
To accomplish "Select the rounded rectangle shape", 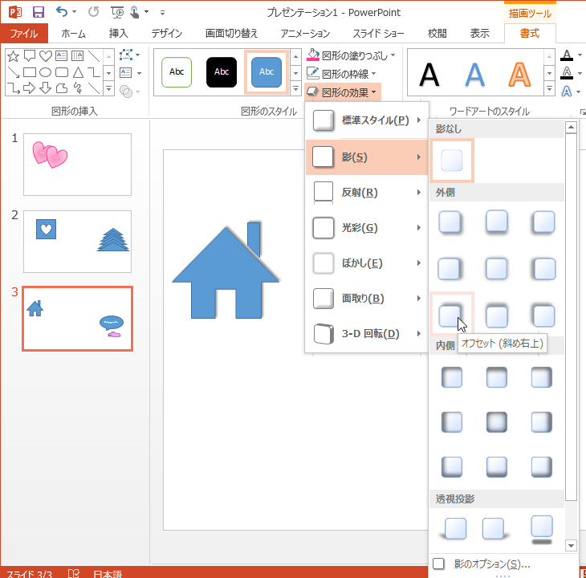I will click(x=62, y=72).
